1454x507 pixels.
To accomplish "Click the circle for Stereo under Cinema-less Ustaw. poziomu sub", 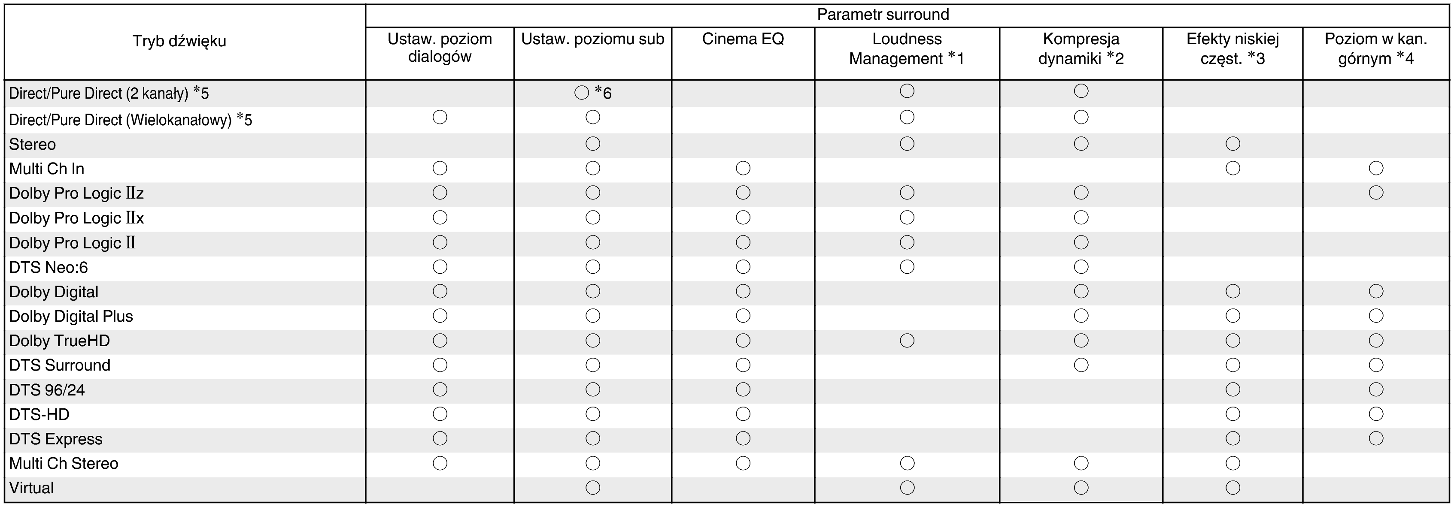I will pyautogui.click(x=593, y=144).
